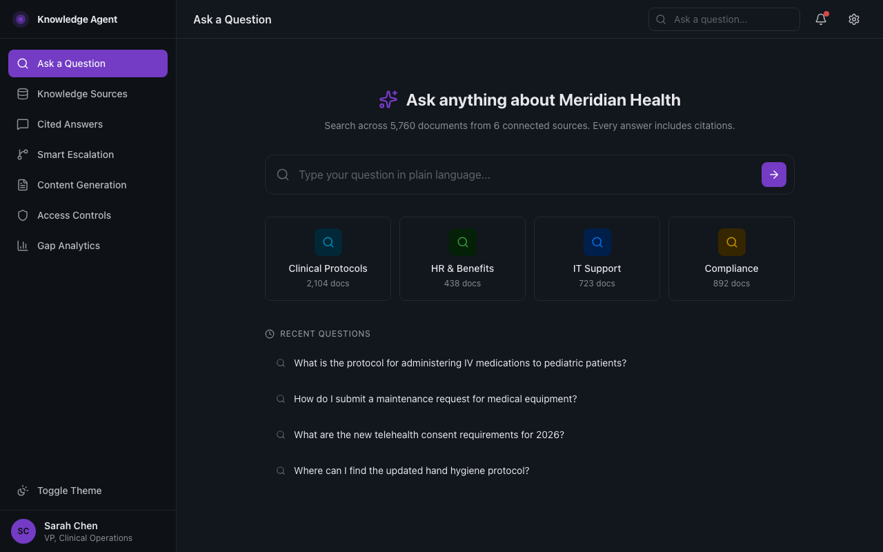The image size is (883, 552).
Task: Click the Clinical Protocols source card
Action: click(328, 259)
